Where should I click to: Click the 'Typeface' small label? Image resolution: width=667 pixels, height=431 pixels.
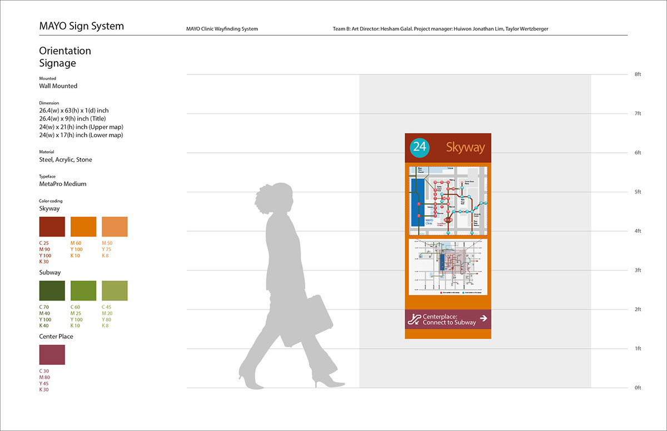point(48,176)
